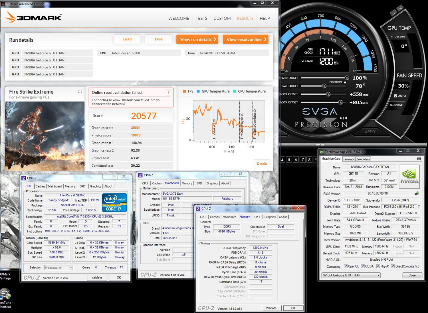
Task: Click the GPU-Z screenshot camera icon
Action: coord(419,159)
